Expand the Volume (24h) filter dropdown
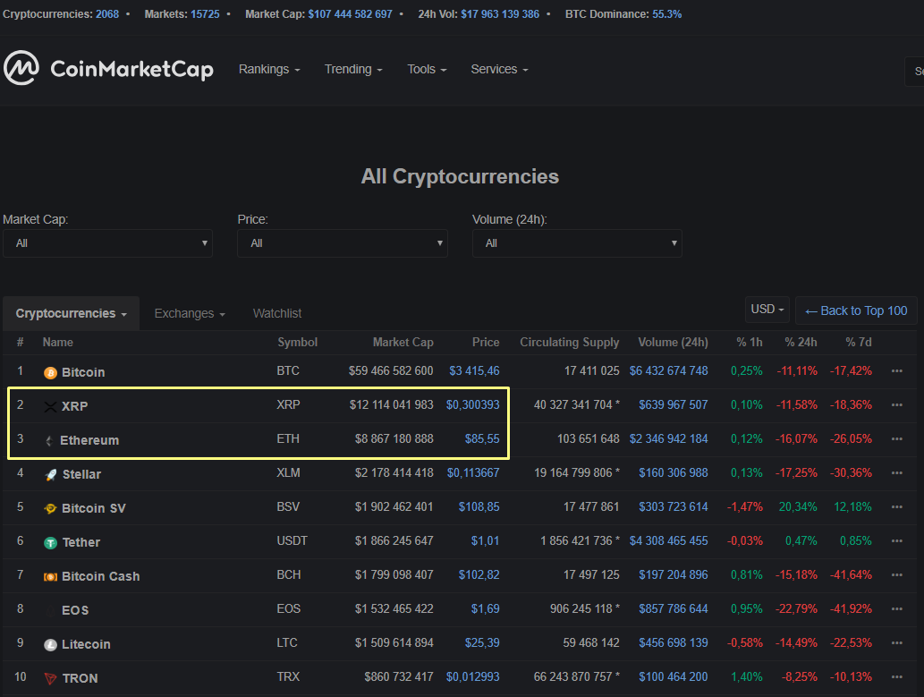 click(577, 243)
